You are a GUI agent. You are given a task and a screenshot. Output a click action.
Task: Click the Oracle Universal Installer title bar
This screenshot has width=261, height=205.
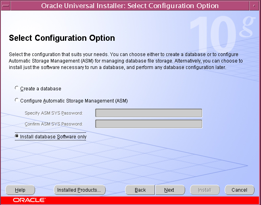[130, 6]
